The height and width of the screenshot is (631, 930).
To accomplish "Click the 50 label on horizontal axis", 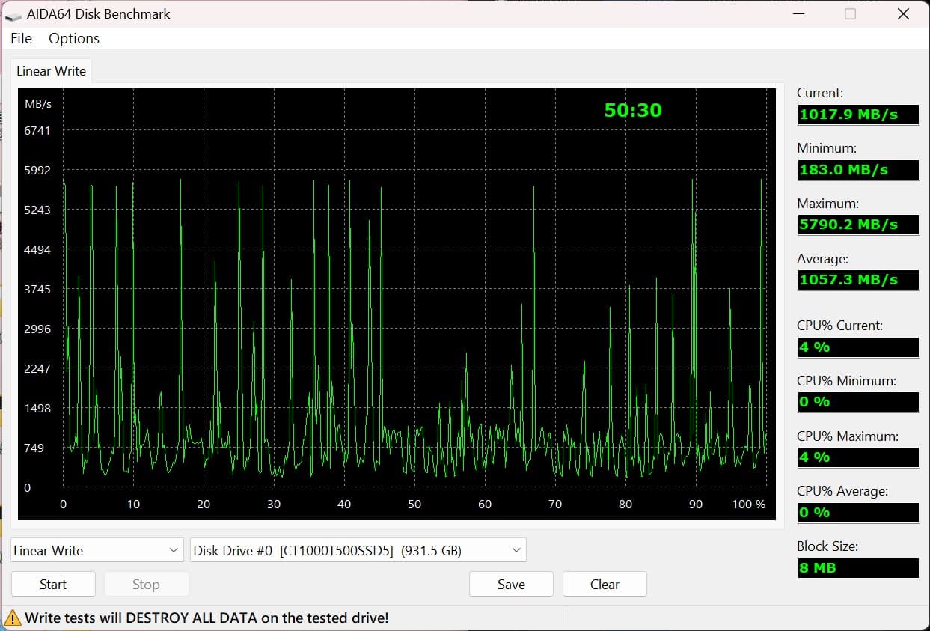I will 414,504.
